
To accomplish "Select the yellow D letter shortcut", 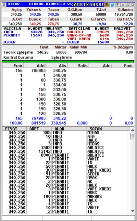I will point(78,5).
